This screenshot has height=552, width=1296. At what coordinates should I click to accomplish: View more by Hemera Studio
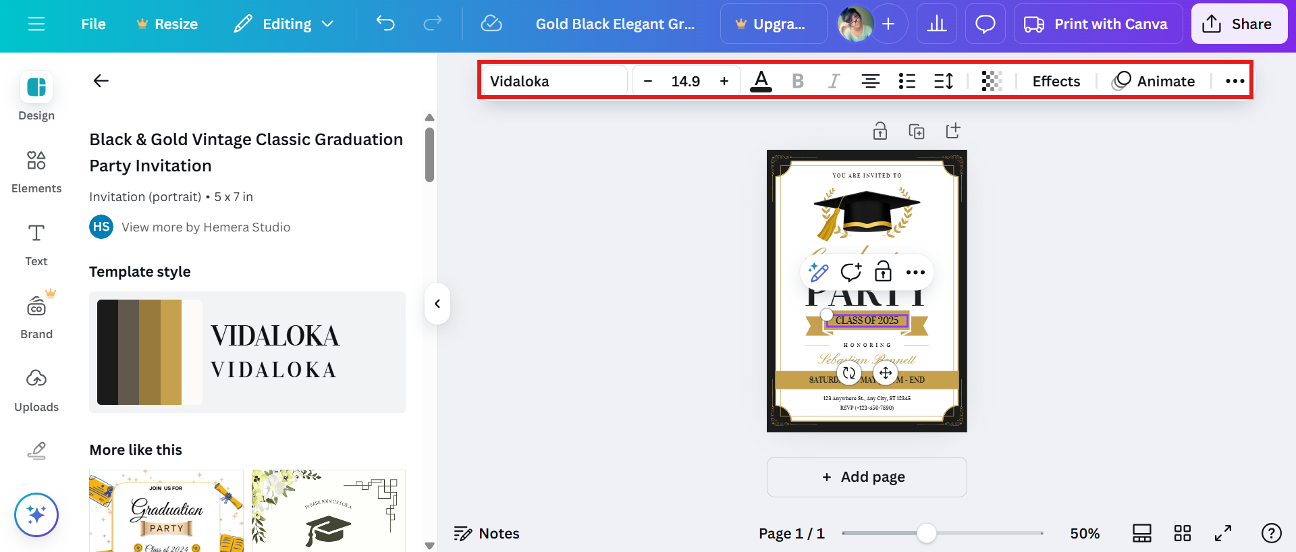click(206, 227)
